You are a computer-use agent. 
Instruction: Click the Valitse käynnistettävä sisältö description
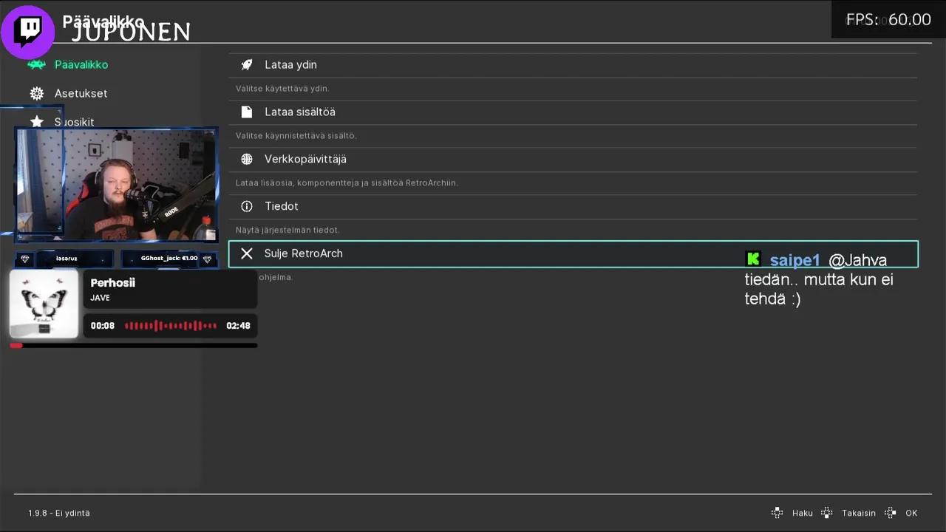[x=296, y=136]
